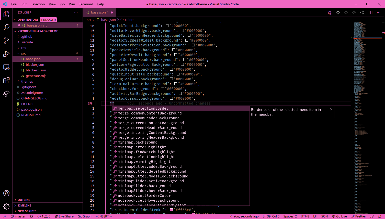Click the synchronize changes icon in status bar
The height and width of the screenshot is (219, 385).
31,216
